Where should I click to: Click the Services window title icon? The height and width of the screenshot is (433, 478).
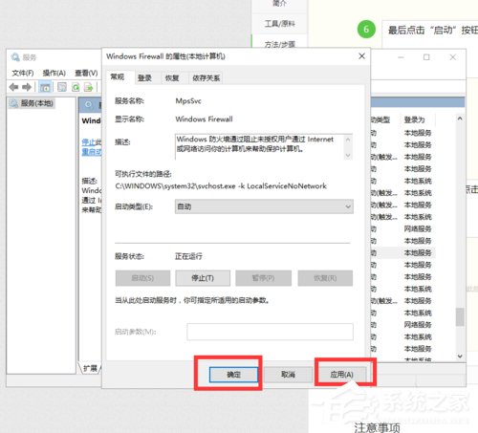pos(15,57)
